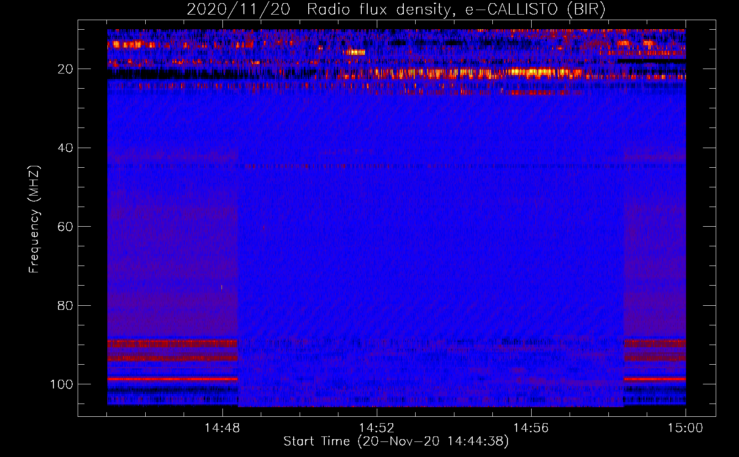Screen dimensions: 739x457
Task: Click the "14:52" time tick label
Action: [x=377, y=428]
